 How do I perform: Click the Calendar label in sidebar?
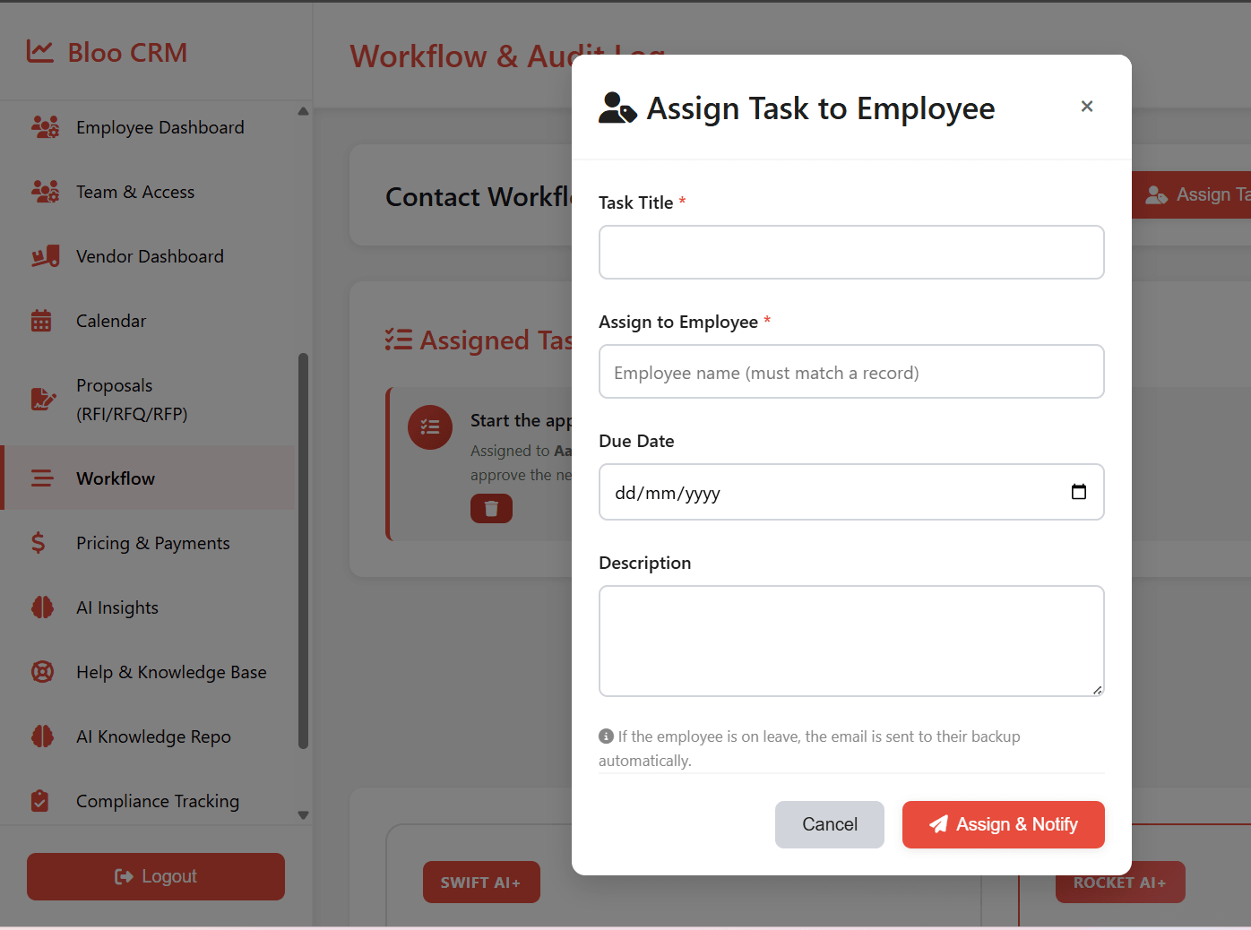[111, 321]
